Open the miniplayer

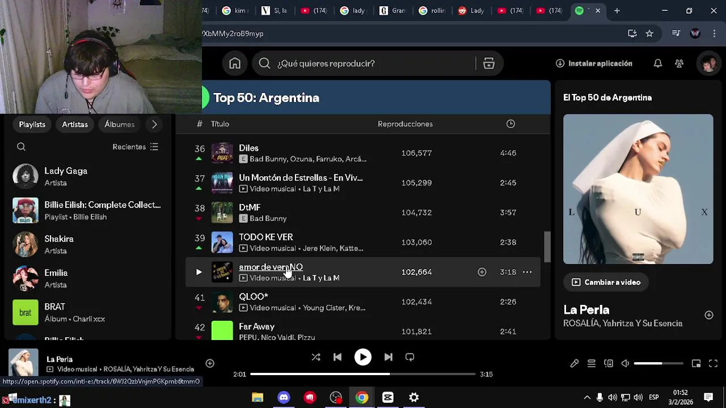(x=696, y=363)
